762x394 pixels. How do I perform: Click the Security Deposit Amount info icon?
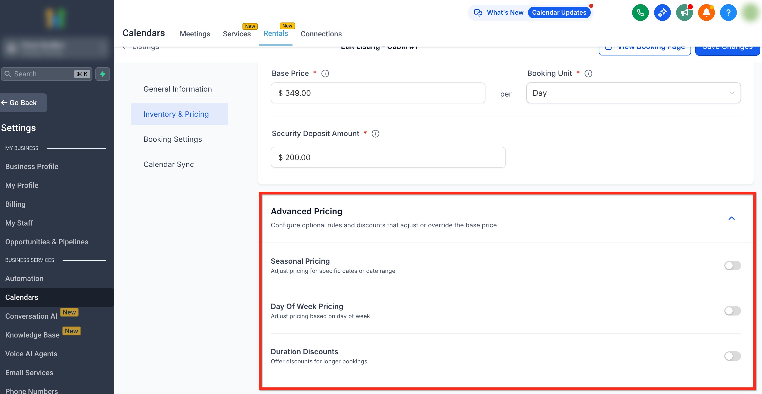375,134
